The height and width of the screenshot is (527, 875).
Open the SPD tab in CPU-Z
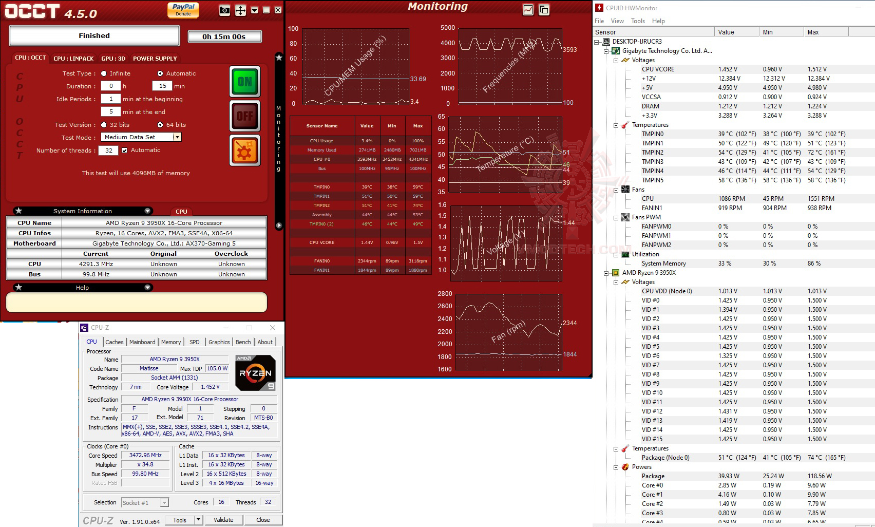point(194,342)
